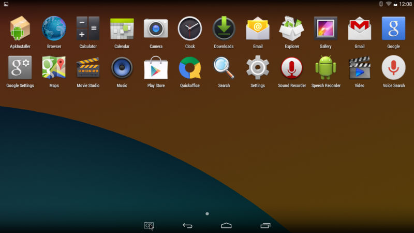This screenshot has height=233, width=414.
Task: Open the Gallery app
Action: pos(326,28)
